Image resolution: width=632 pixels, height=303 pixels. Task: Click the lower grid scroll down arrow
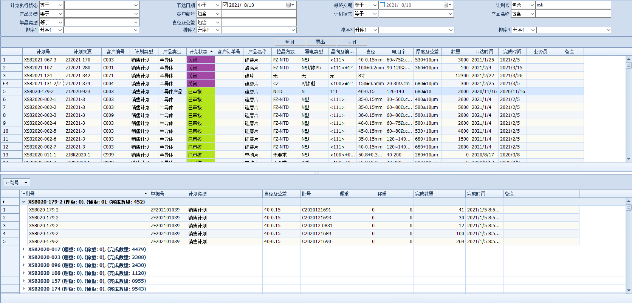[x=629, y=290]
